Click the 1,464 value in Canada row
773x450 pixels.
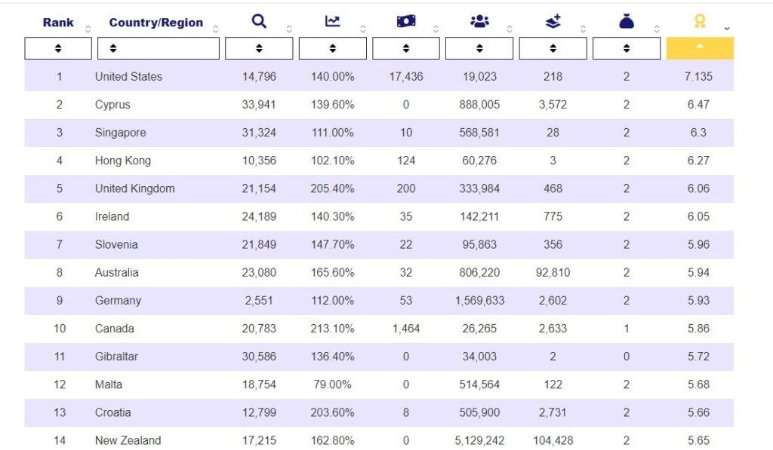click(x=405, y=329)
